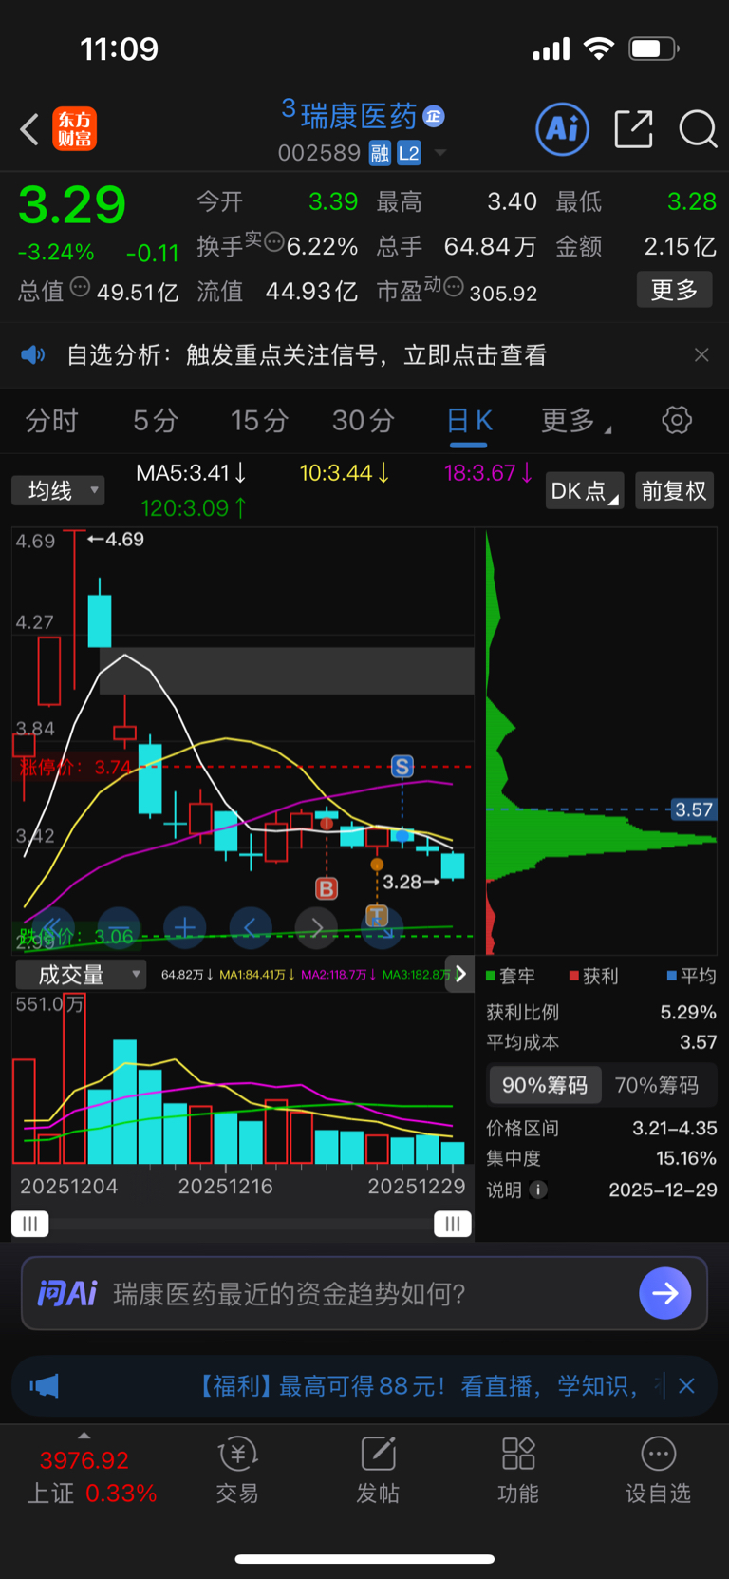Image resolution: width=729 pixels, height=1580 pixels.
Task: Close the 福利 promo banner
Action: point(687,1386)
